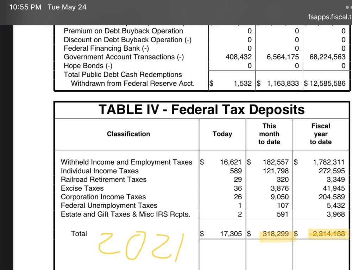
Task: Select the Fiscal year to date header
Action: (321, 134)
